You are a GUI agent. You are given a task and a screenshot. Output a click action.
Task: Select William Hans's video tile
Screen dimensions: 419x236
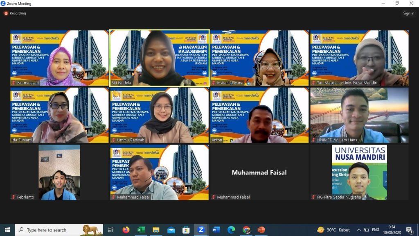click(359, 115)
